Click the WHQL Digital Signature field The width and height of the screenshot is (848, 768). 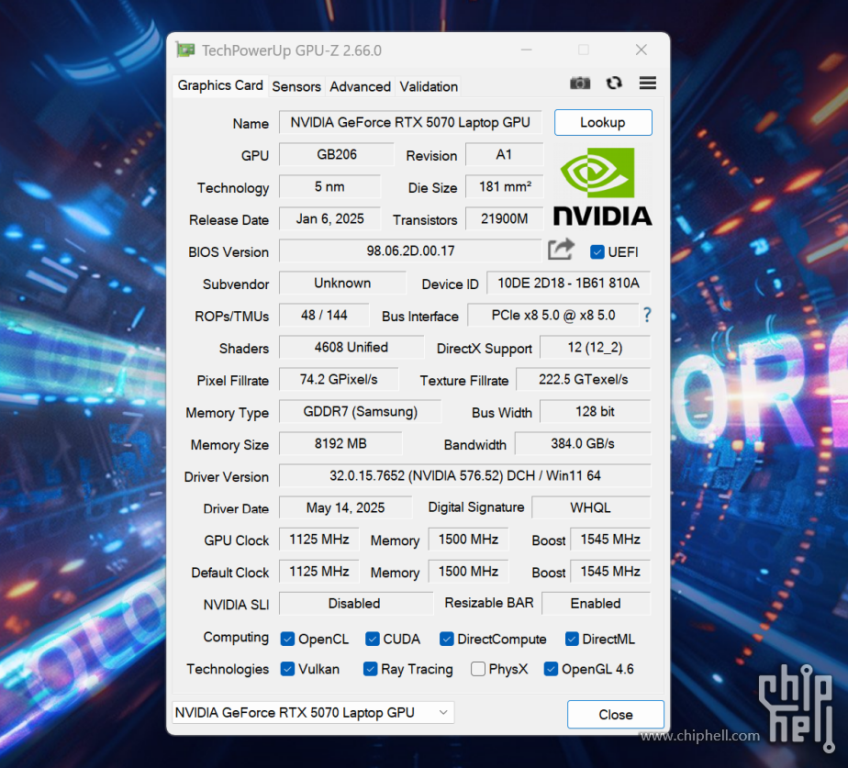point(591,507)
